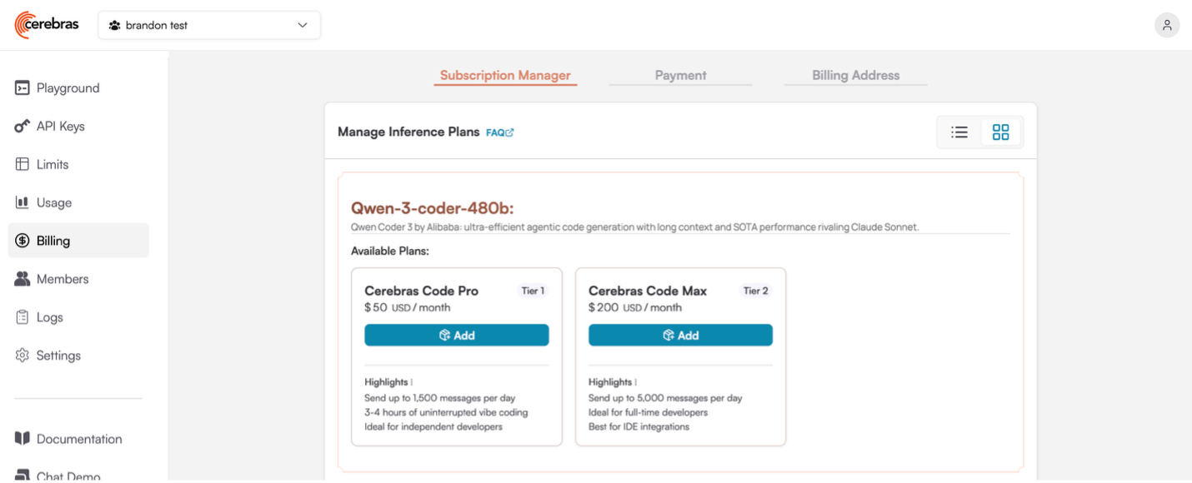This screenshot has width=1192, height=483.
Task: Click the Tier 1 badge
Action: tap(533, 291)
